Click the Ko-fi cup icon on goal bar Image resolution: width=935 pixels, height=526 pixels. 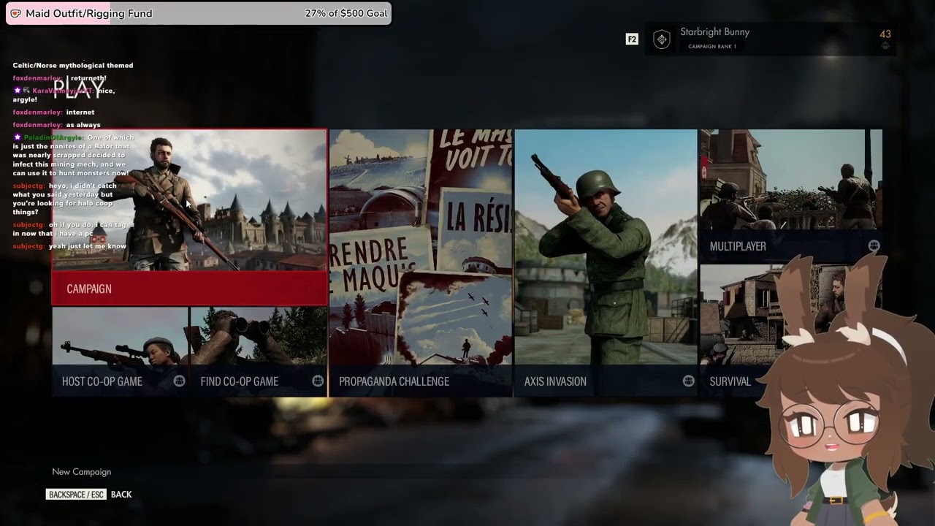(15, 13)
